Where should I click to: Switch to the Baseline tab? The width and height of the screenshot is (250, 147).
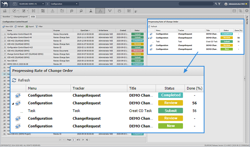pos(6,16)
